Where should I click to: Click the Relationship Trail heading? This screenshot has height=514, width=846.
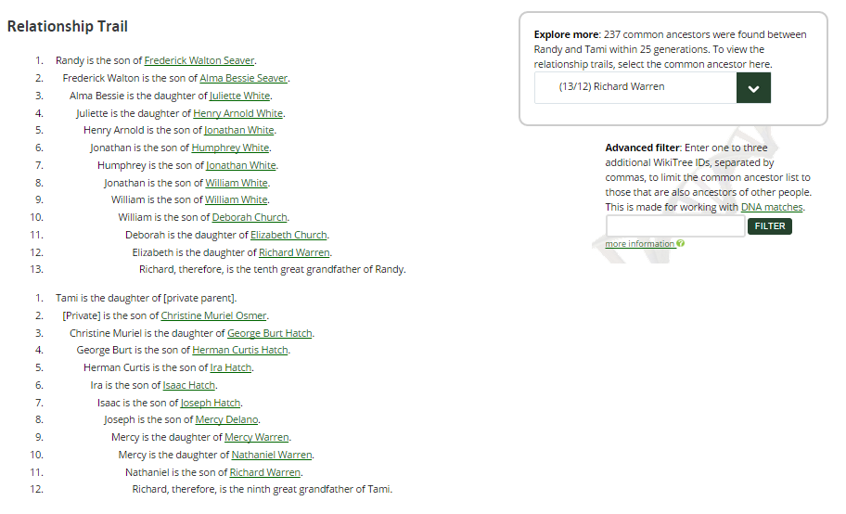(x=68, y=27)
